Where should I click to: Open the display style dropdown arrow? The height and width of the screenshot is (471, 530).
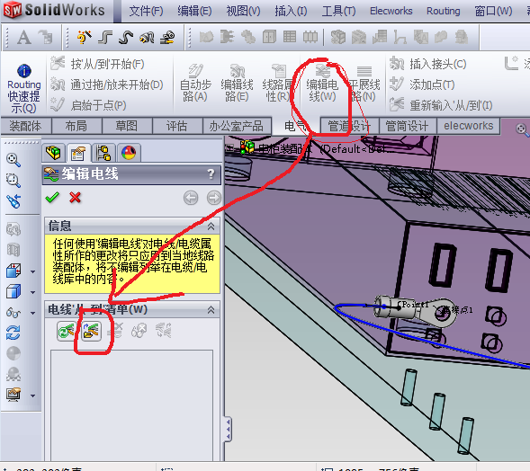32,292
